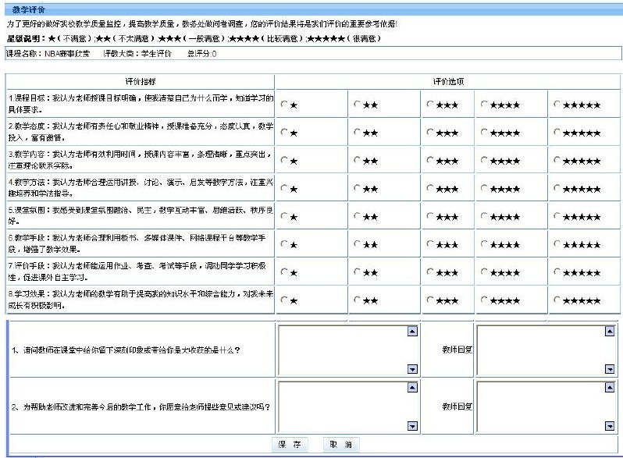Rate 教学态度 with four stars
This screenshot has width=623, height=458.
point(486,133)
